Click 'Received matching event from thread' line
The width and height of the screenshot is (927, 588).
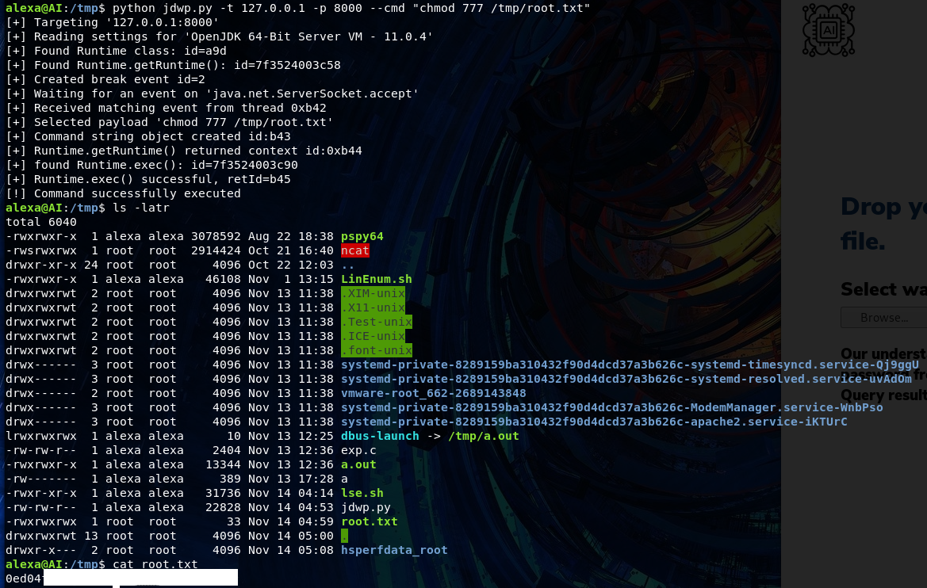(166, 108)
